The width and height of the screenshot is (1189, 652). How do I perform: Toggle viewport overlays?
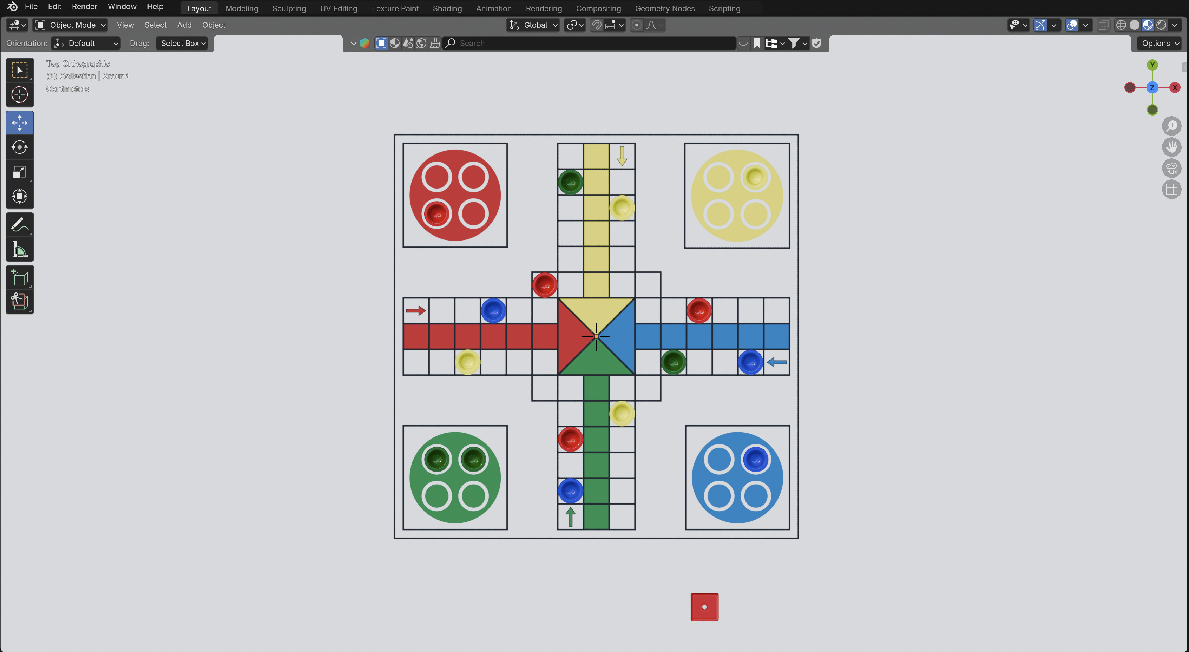point(1072,25)
